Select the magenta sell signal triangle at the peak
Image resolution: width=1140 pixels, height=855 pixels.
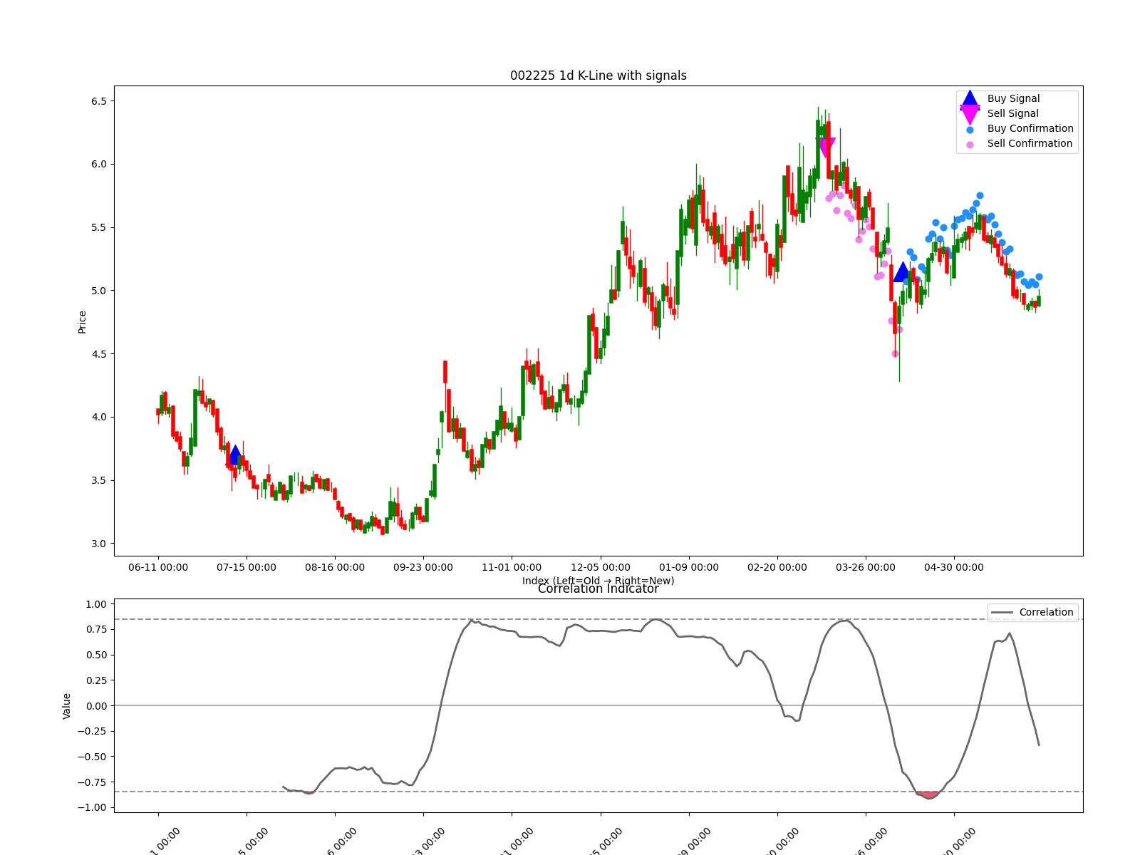826,147
